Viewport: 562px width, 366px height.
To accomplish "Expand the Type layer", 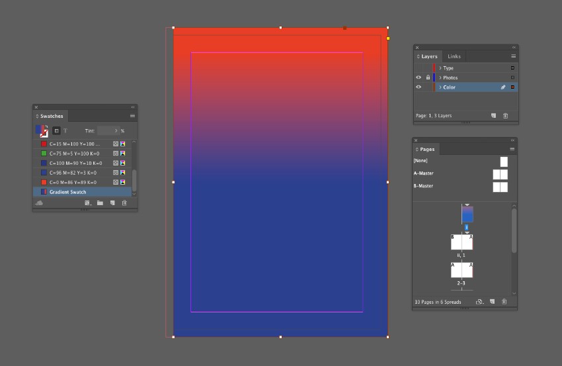I will (440, 68).
